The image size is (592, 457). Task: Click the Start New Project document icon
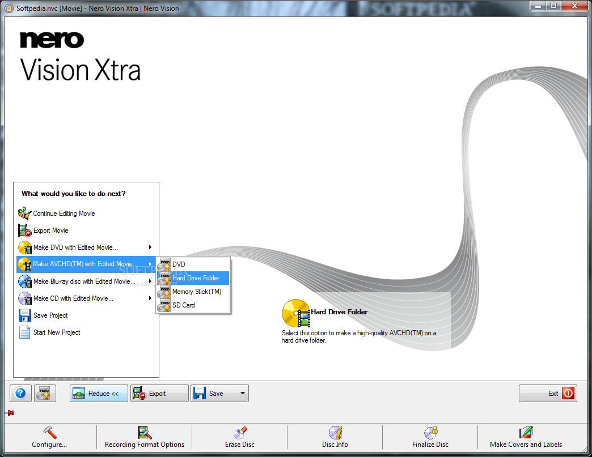pos(24,332)
